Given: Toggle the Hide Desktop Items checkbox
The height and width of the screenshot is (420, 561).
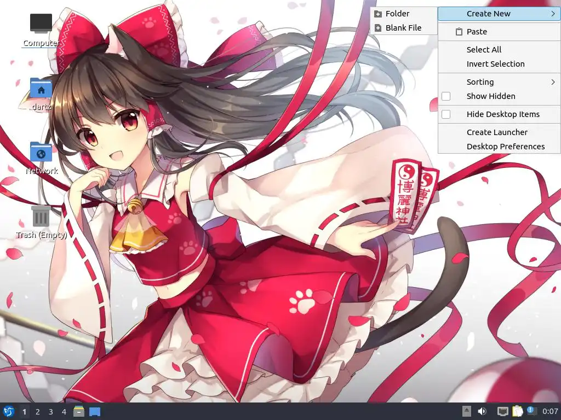Looking at the screenshot, I should (x=446, y=114).
